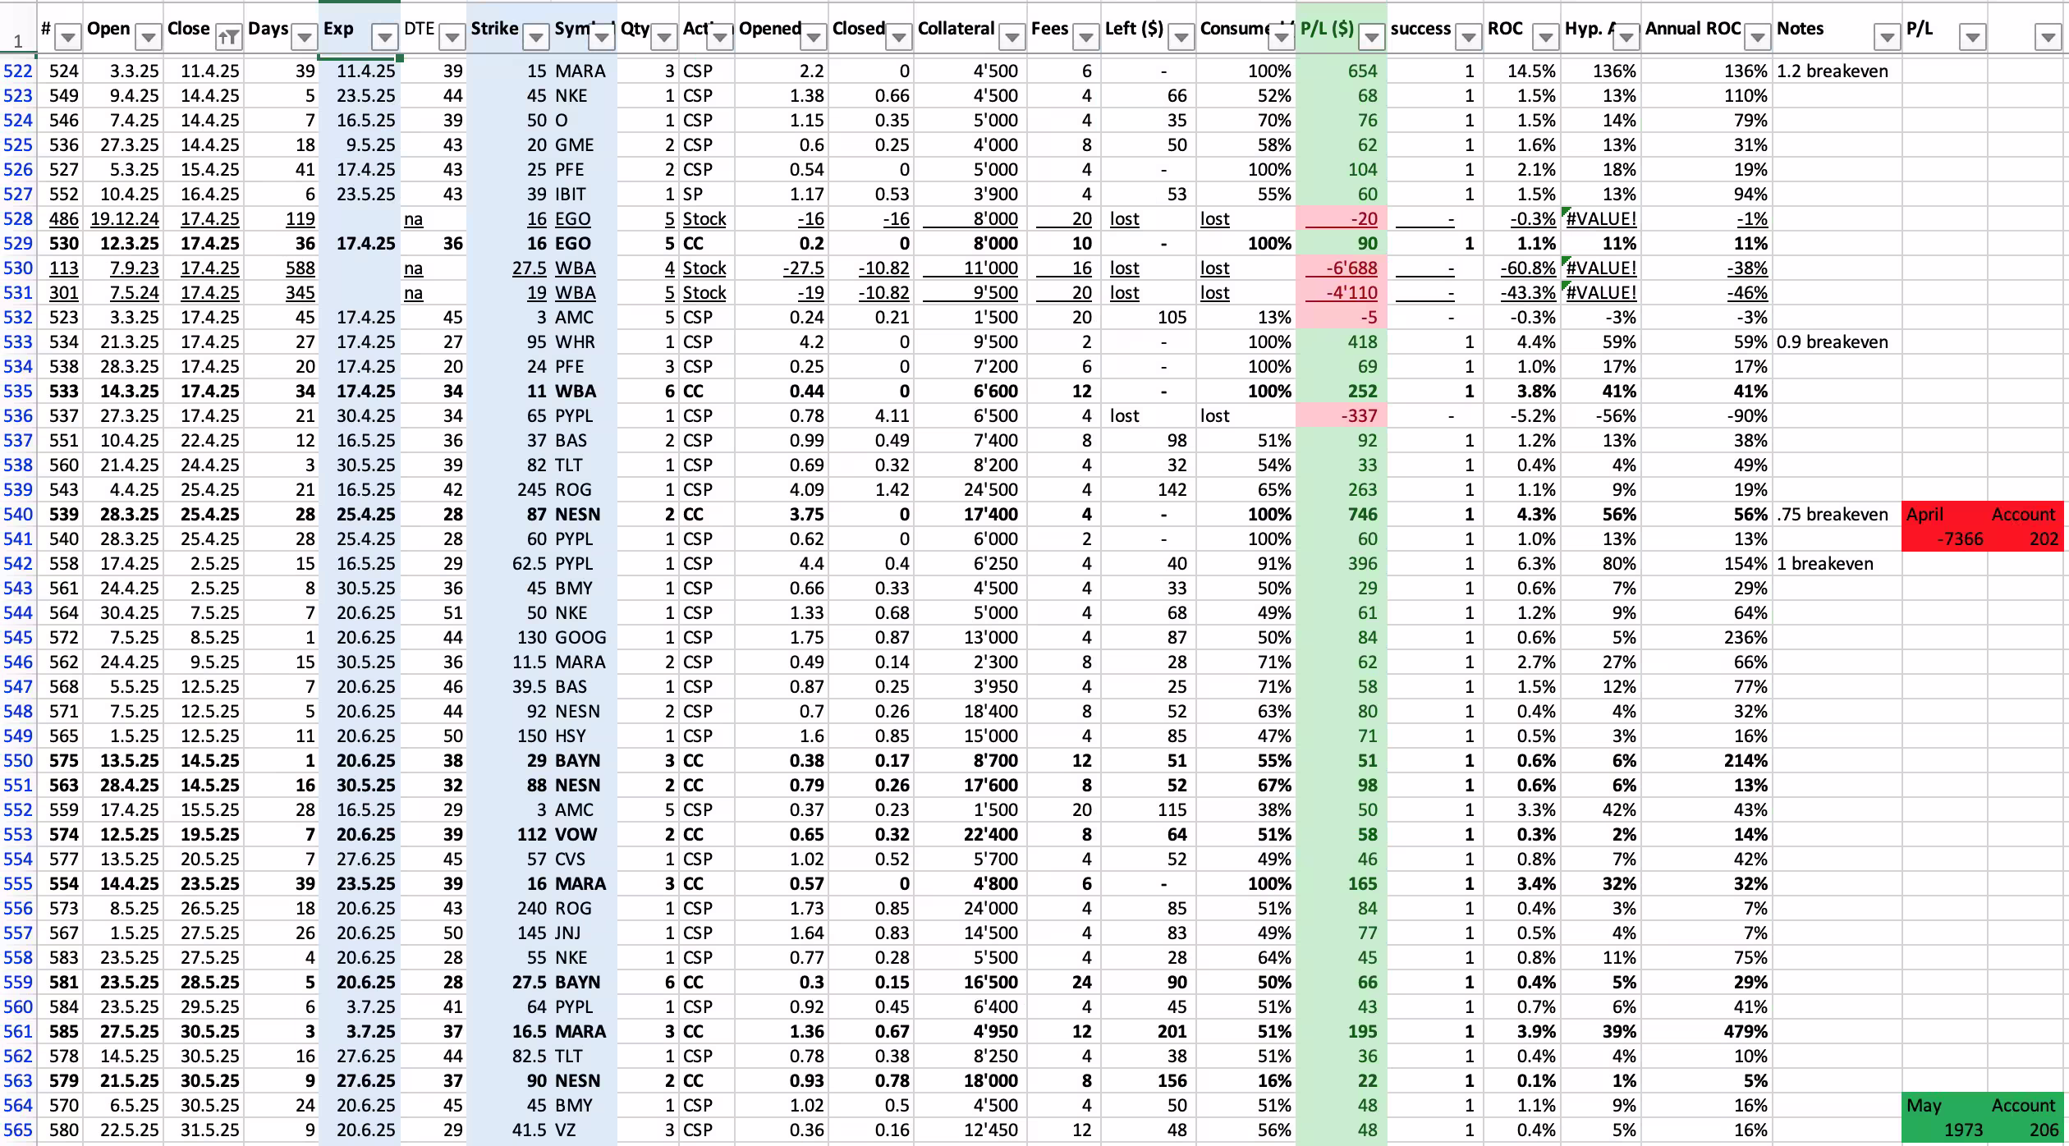
Task: Click the Collateral header label
Action: pos(957,29)
